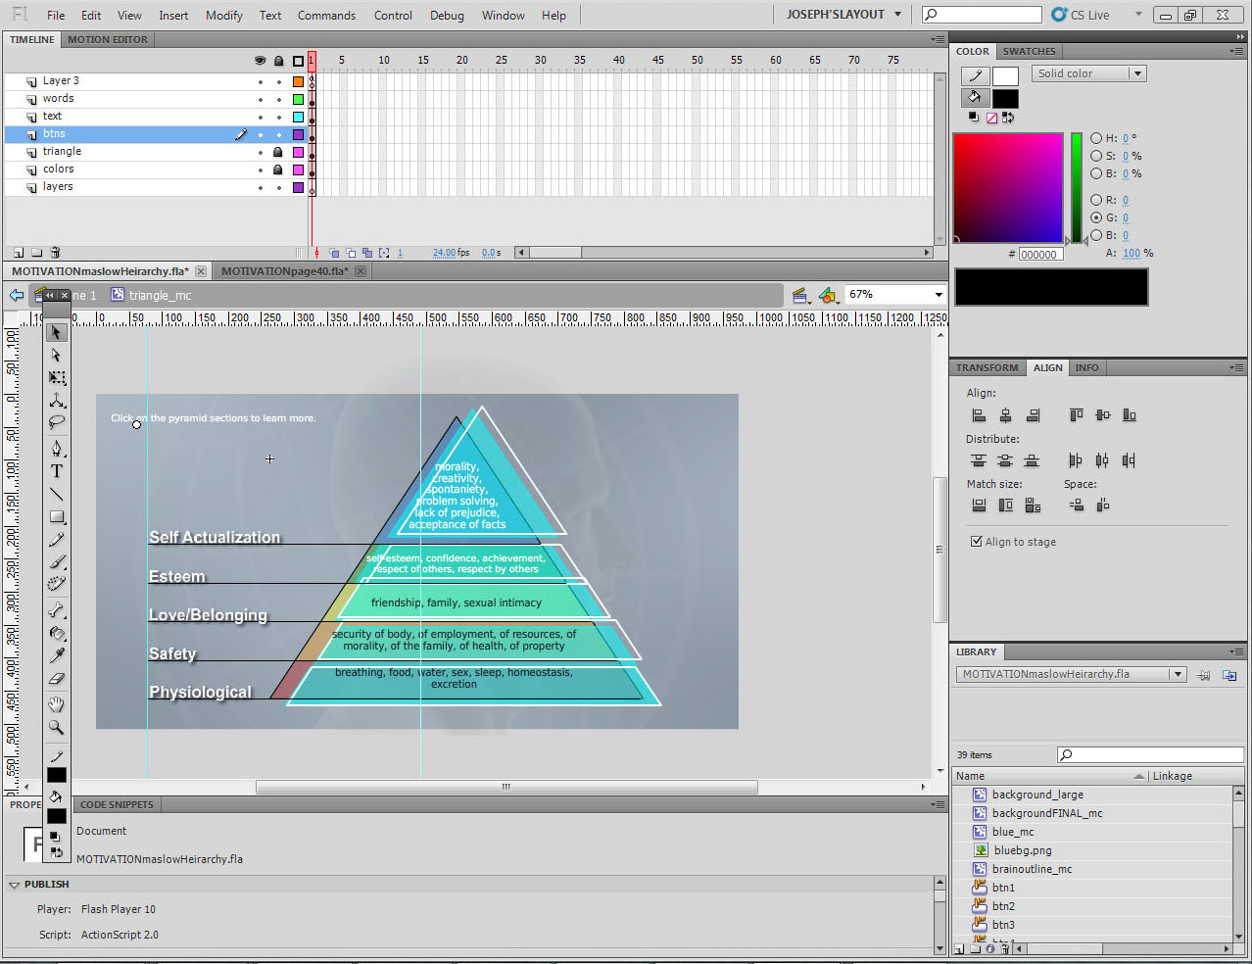The image size is (1252, 964).
Task: Select the Lasso tool
Action: tap(57, 423)
